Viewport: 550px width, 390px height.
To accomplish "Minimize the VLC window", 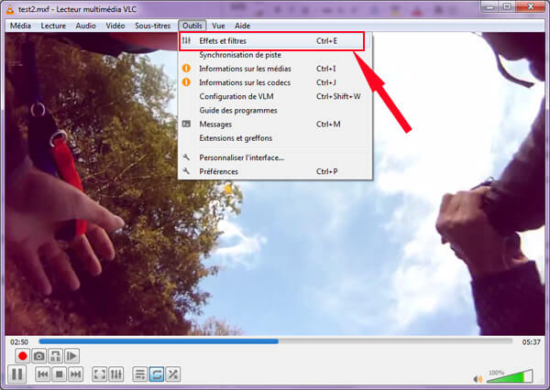I will point(490,7).
